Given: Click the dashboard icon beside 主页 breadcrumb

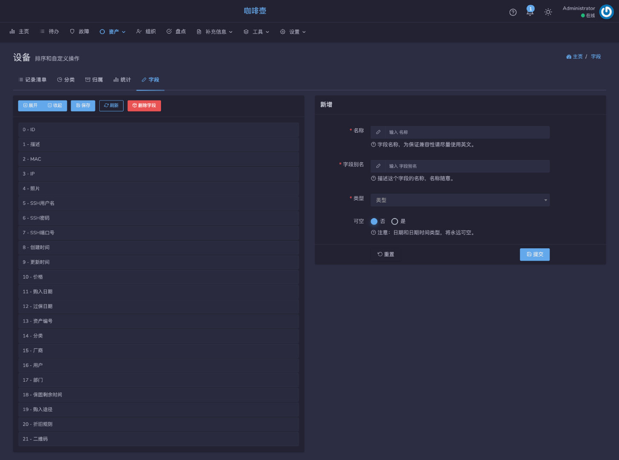Looking at the screenshot, I should (569, 57).
